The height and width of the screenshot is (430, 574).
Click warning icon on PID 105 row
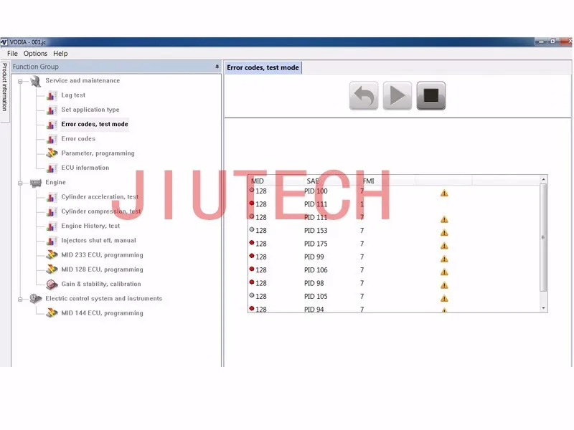444,298
